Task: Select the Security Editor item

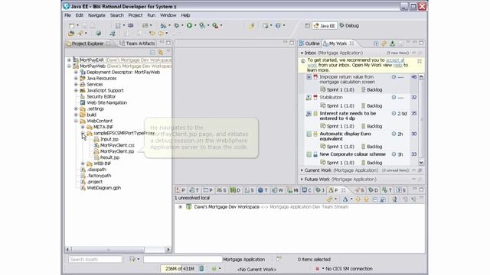Action: [101, 97]
